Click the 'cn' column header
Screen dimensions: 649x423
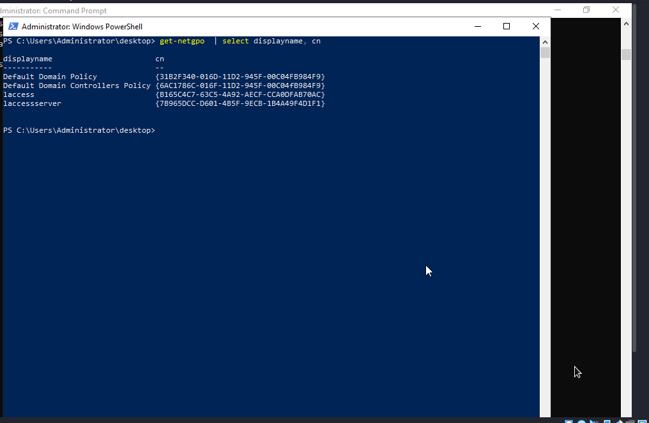click(160, 59)
